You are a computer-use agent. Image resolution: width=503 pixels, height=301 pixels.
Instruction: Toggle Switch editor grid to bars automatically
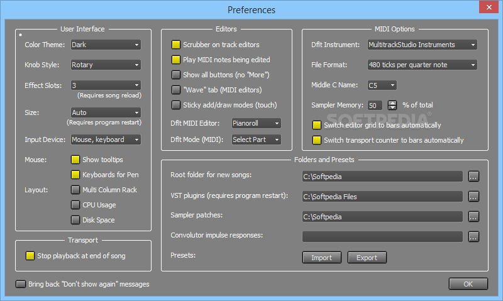tap(317, 125)
